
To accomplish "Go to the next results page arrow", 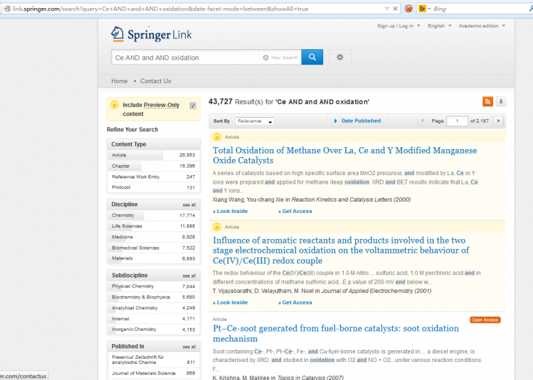I will (498, 120).
